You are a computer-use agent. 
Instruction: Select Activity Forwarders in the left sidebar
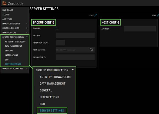[x=15, y=42]
